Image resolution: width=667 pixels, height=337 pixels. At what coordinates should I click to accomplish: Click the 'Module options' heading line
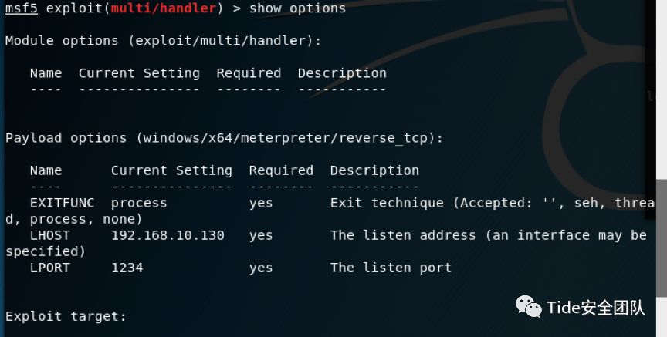(x=164, y=41)
